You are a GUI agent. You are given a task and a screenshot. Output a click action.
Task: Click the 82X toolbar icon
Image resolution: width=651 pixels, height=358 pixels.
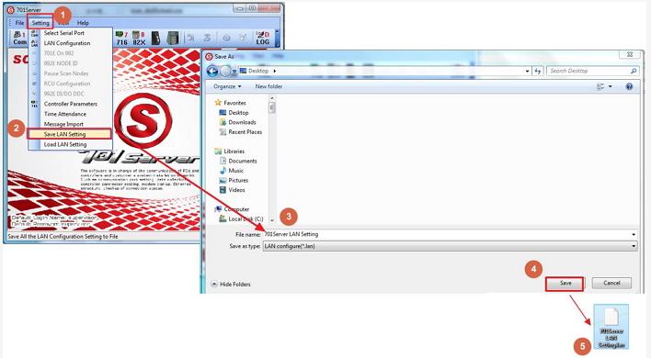point(139,39)
